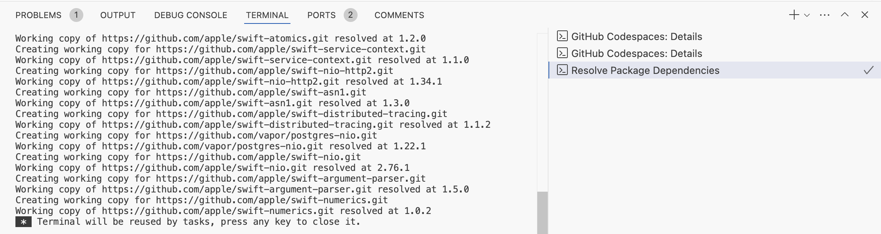
Task: Click the terminal icon beside Resolve Package Dependencies
Action: (562, 70)
